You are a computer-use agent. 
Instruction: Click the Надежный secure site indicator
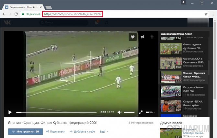coord(31,14)
